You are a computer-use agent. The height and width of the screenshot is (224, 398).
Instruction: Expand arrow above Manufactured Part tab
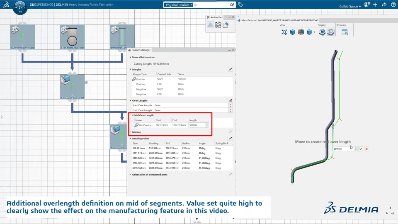(x=238, y=16)
